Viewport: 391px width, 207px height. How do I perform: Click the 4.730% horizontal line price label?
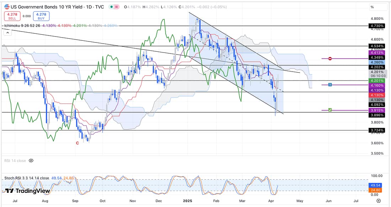coord(377,26)
